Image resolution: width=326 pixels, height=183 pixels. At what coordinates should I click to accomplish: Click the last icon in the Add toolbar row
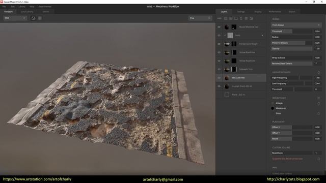(251, 18)
